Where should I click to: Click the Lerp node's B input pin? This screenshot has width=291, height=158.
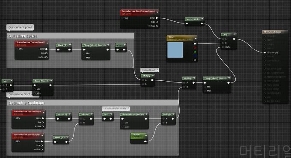[x=223, y=43]
